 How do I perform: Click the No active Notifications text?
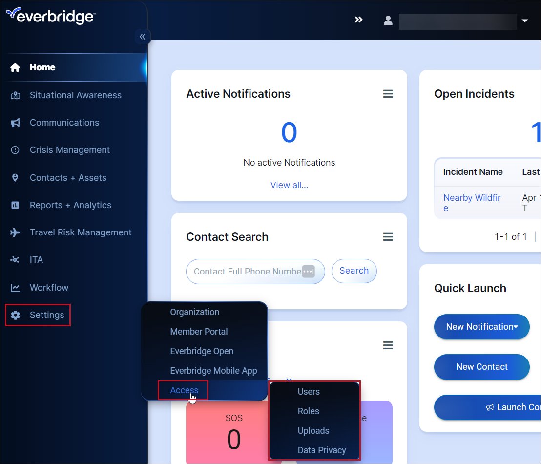click(x=289, y=163)
